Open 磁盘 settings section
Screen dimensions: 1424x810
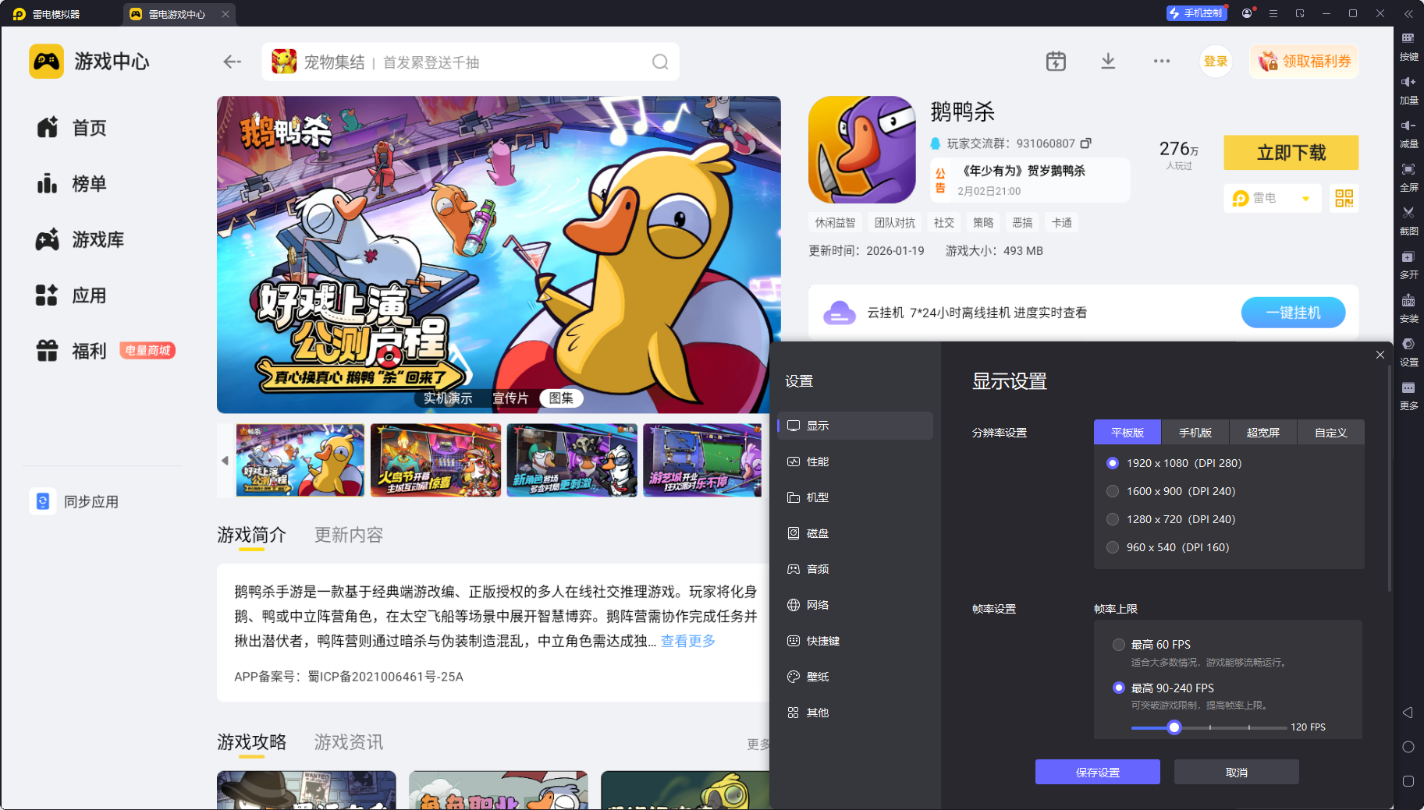tap(855, 533)
